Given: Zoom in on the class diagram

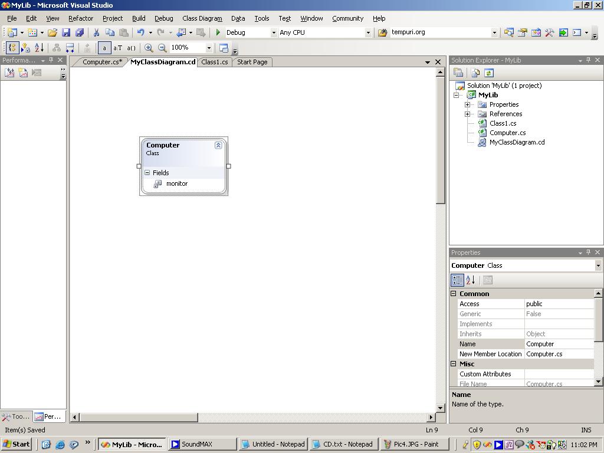Looking at the screenshot, I should click(149, 48).
